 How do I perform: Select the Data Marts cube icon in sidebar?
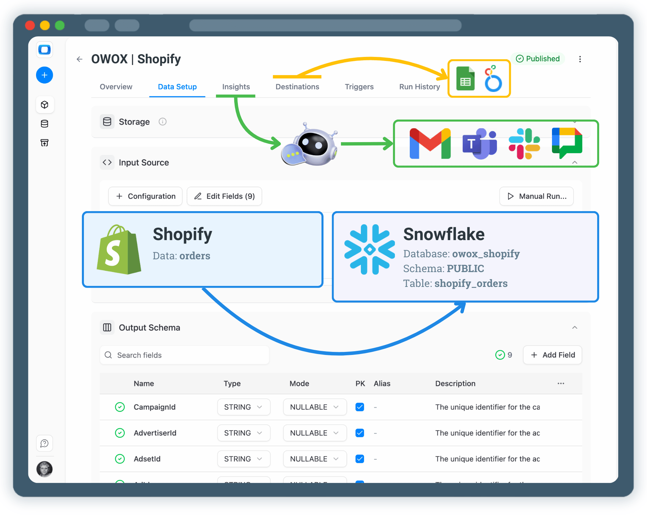point(44,104)
